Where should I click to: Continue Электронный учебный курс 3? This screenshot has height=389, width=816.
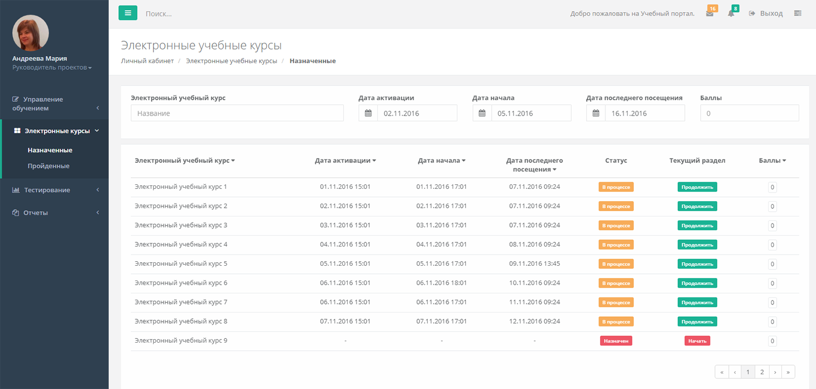(697, 226)
